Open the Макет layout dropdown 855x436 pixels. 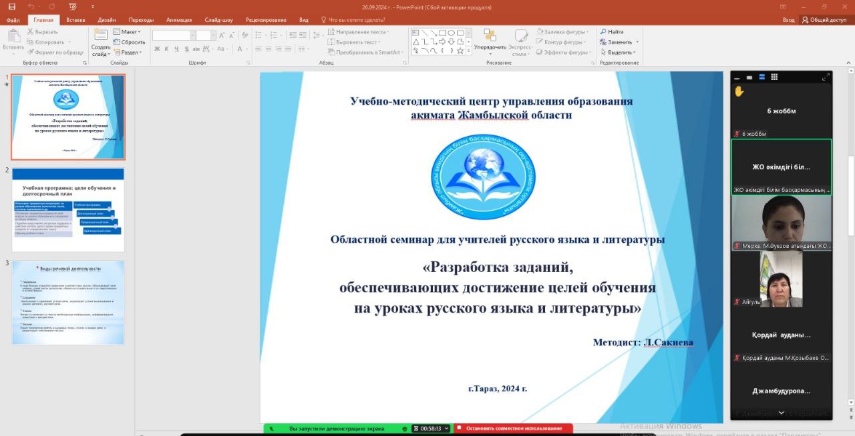click(x=127, y=32)
